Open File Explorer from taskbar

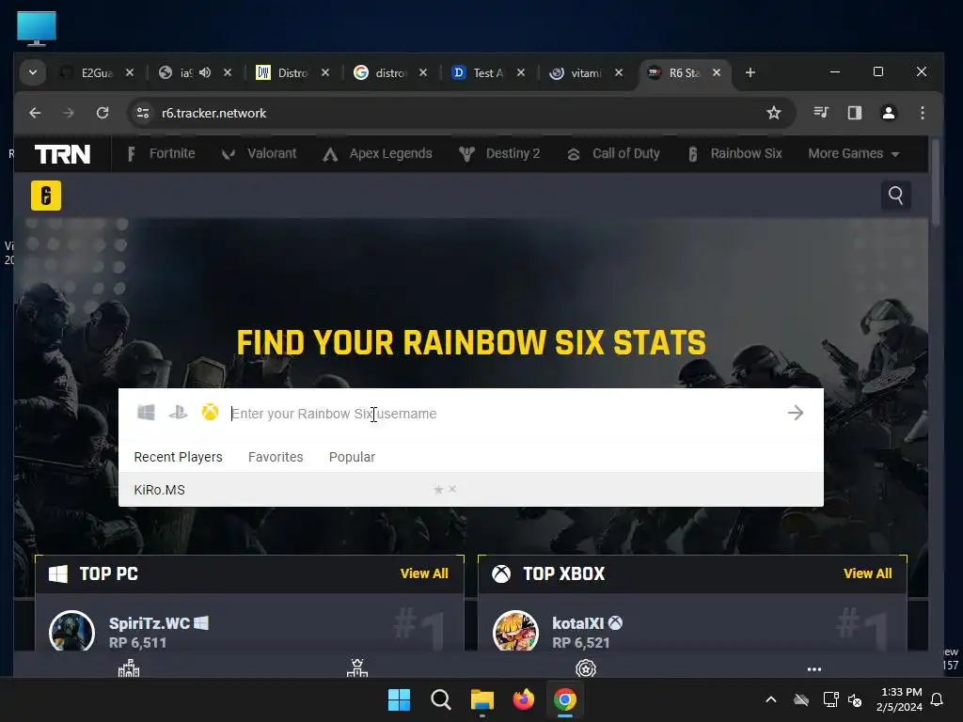482,699
